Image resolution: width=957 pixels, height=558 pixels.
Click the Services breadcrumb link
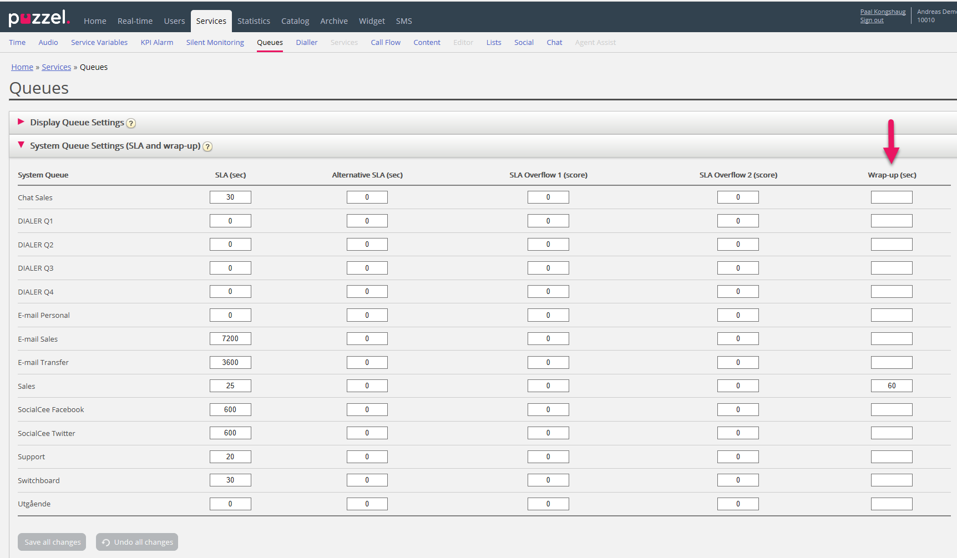tap(57, 67)
